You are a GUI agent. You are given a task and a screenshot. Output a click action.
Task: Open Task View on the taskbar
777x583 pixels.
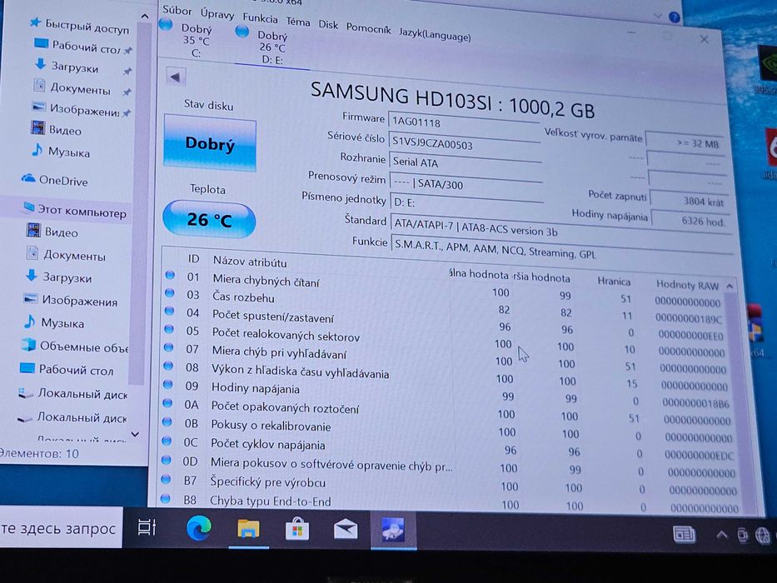point(147,527)
